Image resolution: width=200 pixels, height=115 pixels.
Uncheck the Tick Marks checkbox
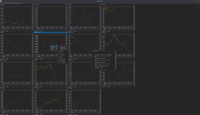pos(58,60)
